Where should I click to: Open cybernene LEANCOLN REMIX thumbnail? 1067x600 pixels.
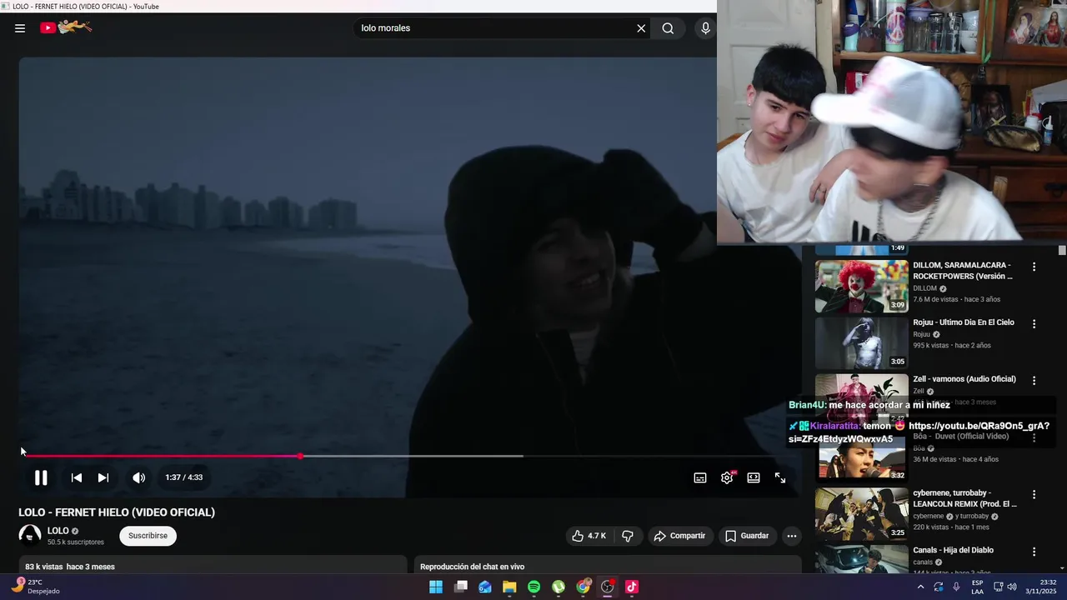861,514
